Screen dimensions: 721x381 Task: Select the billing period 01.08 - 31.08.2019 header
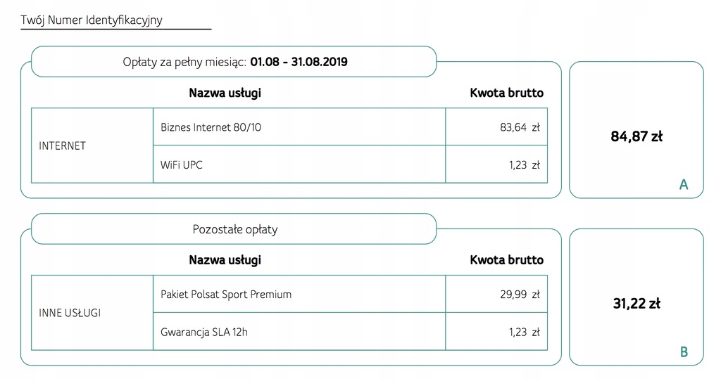tap(234, 62)
